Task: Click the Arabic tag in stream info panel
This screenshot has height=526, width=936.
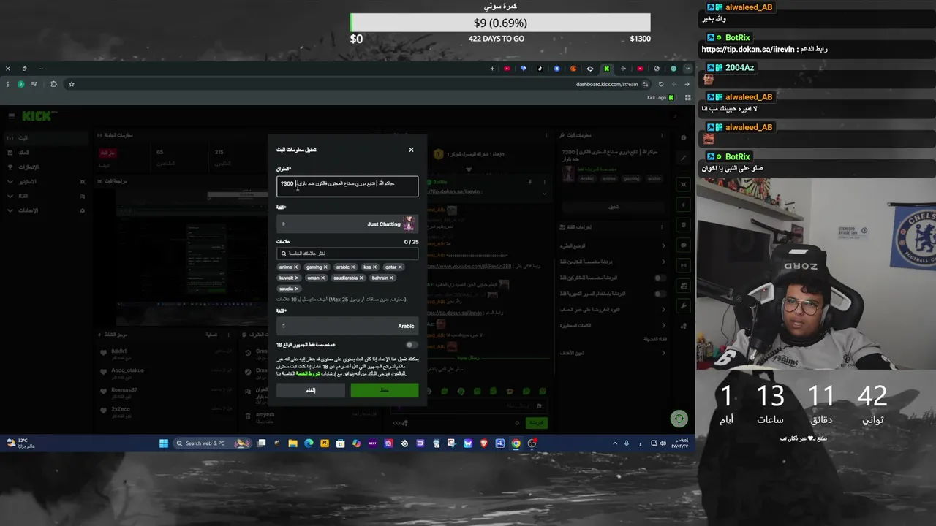Action: [x=586, y=178]
